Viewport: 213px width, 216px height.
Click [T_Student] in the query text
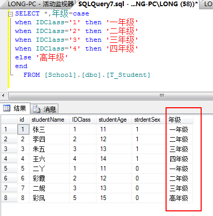[128, 75]
